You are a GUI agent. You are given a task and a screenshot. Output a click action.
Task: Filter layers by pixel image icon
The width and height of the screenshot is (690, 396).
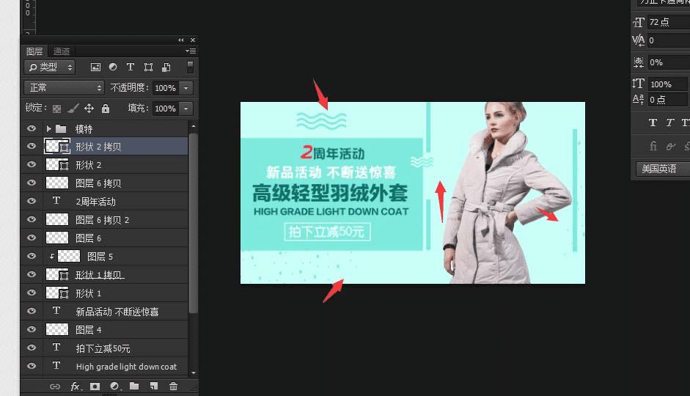(x=95, y=67)
